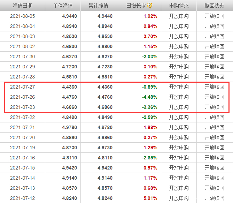The image size is (233, 203).
Task: Click the date 2021-07-21
Action: point(22,127)
